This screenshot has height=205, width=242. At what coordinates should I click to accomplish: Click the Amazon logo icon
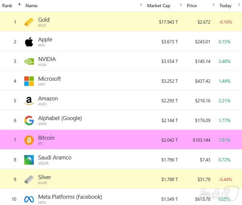29,101
